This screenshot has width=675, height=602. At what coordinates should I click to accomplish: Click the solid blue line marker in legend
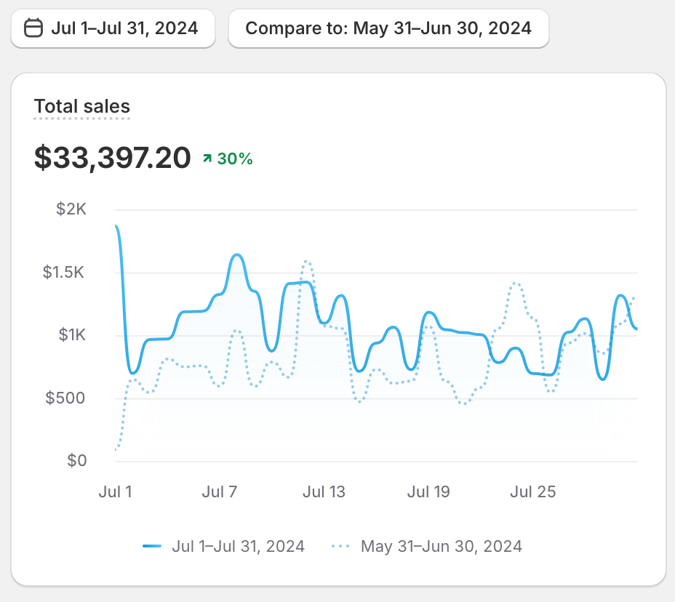pyautogui.click(x=152, y=546)
